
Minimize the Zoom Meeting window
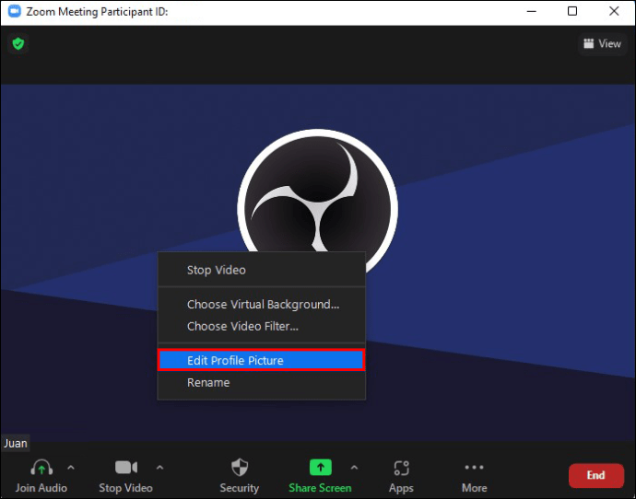click(x=532, y=11)
